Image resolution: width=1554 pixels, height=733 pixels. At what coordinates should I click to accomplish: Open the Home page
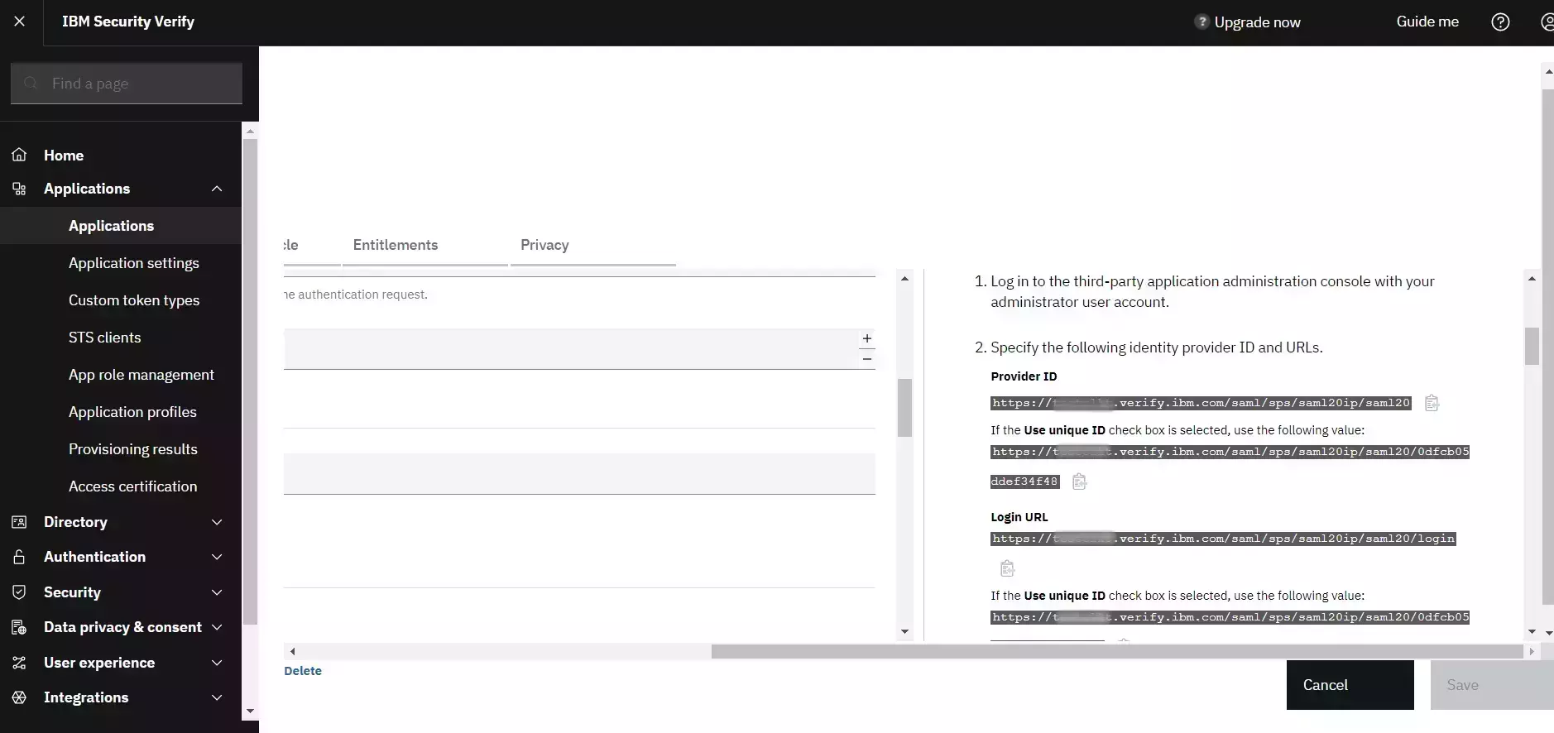[x=64, y=156]
